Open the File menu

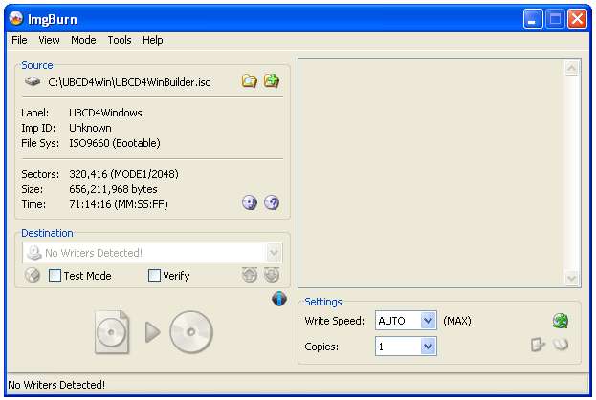click(x=19, y=40)
